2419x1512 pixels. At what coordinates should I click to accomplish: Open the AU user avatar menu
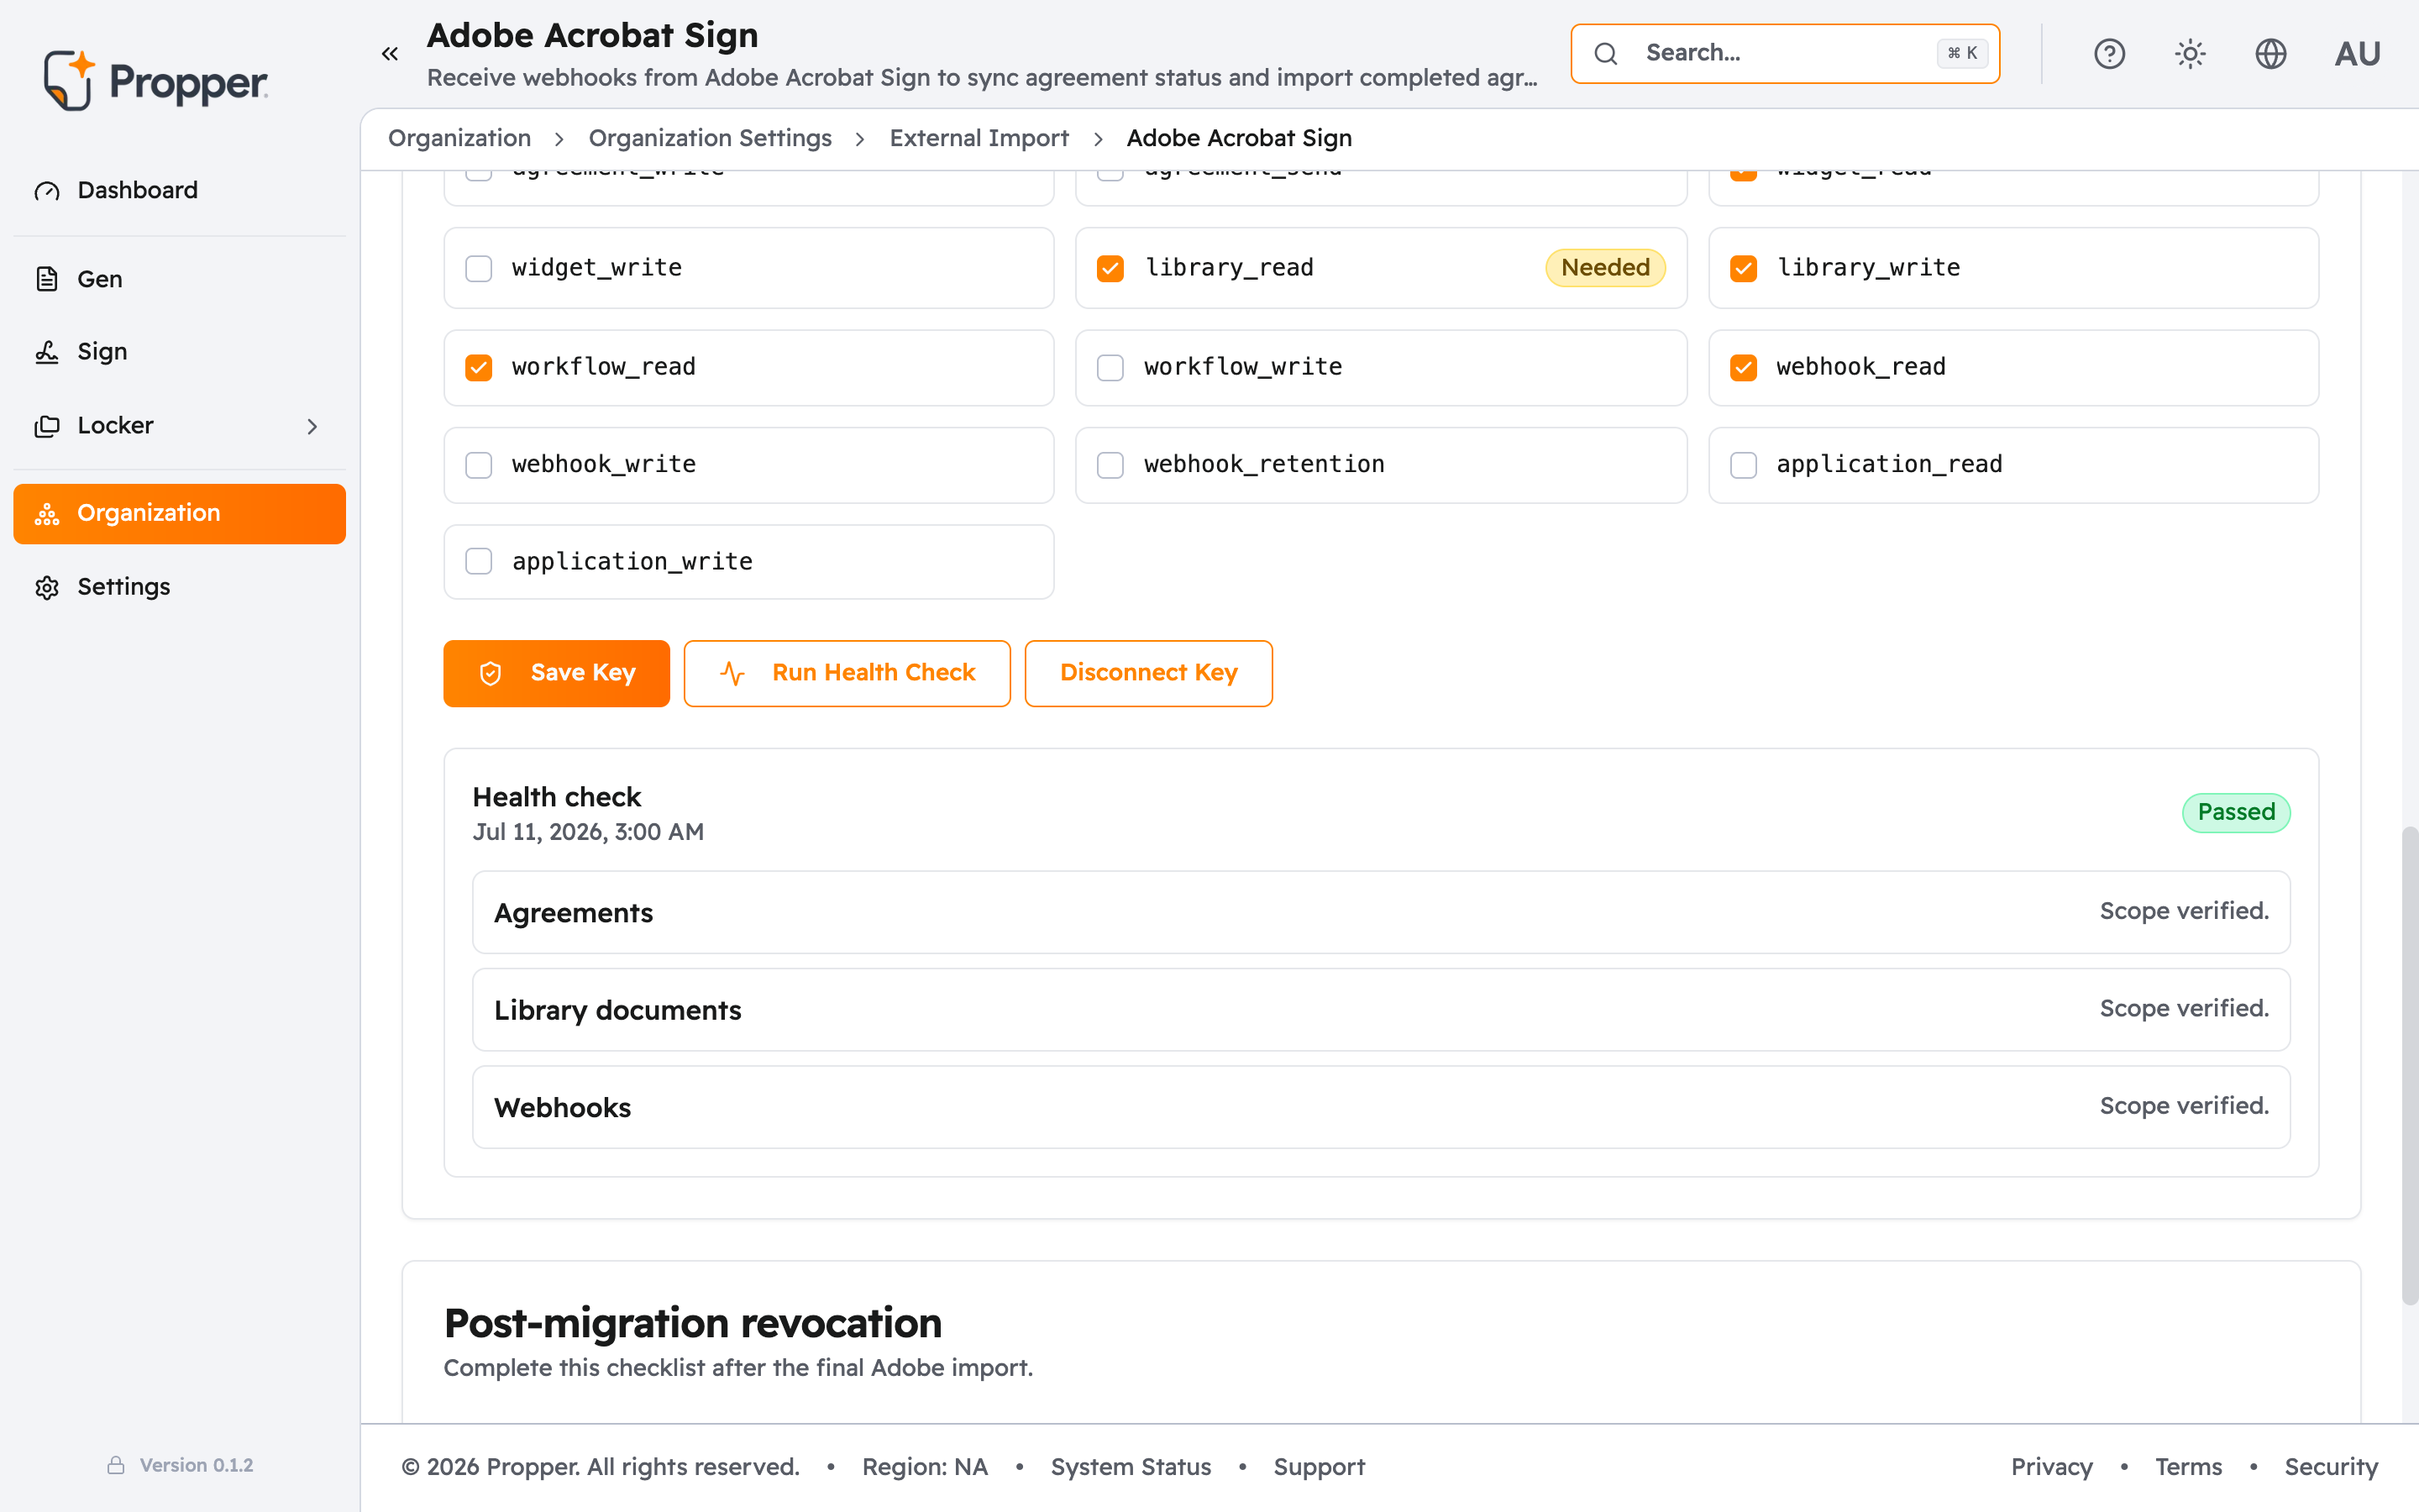pyautogui.click(x=2357, y=54)
